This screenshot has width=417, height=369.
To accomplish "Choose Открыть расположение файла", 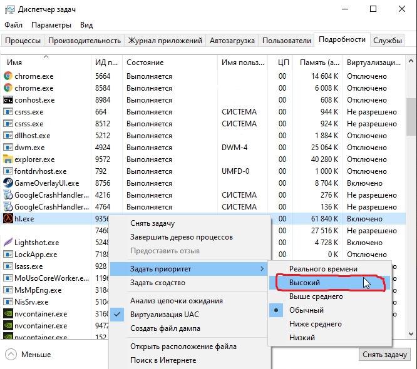I will pyautogui.click(x=189, y=346).
